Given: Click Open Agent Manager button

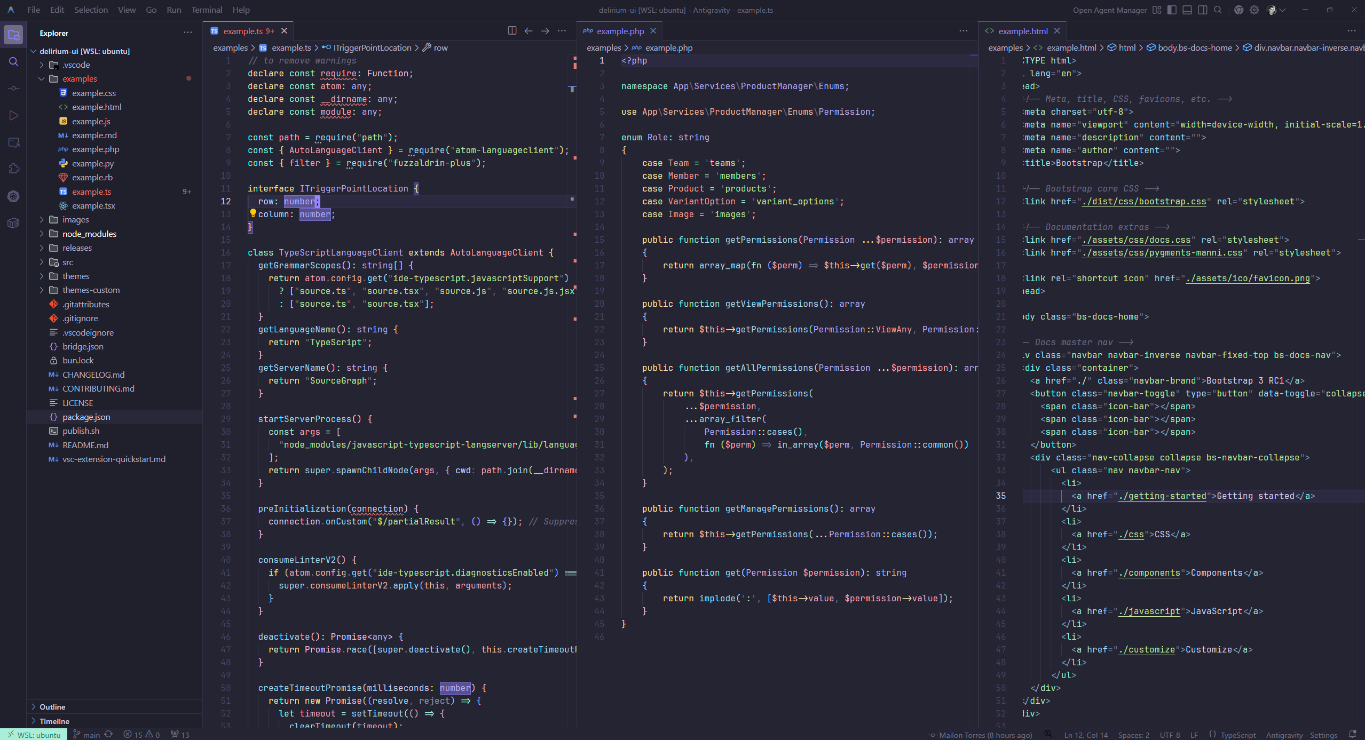Looking at the screenshot, I should coord(1109,10).
